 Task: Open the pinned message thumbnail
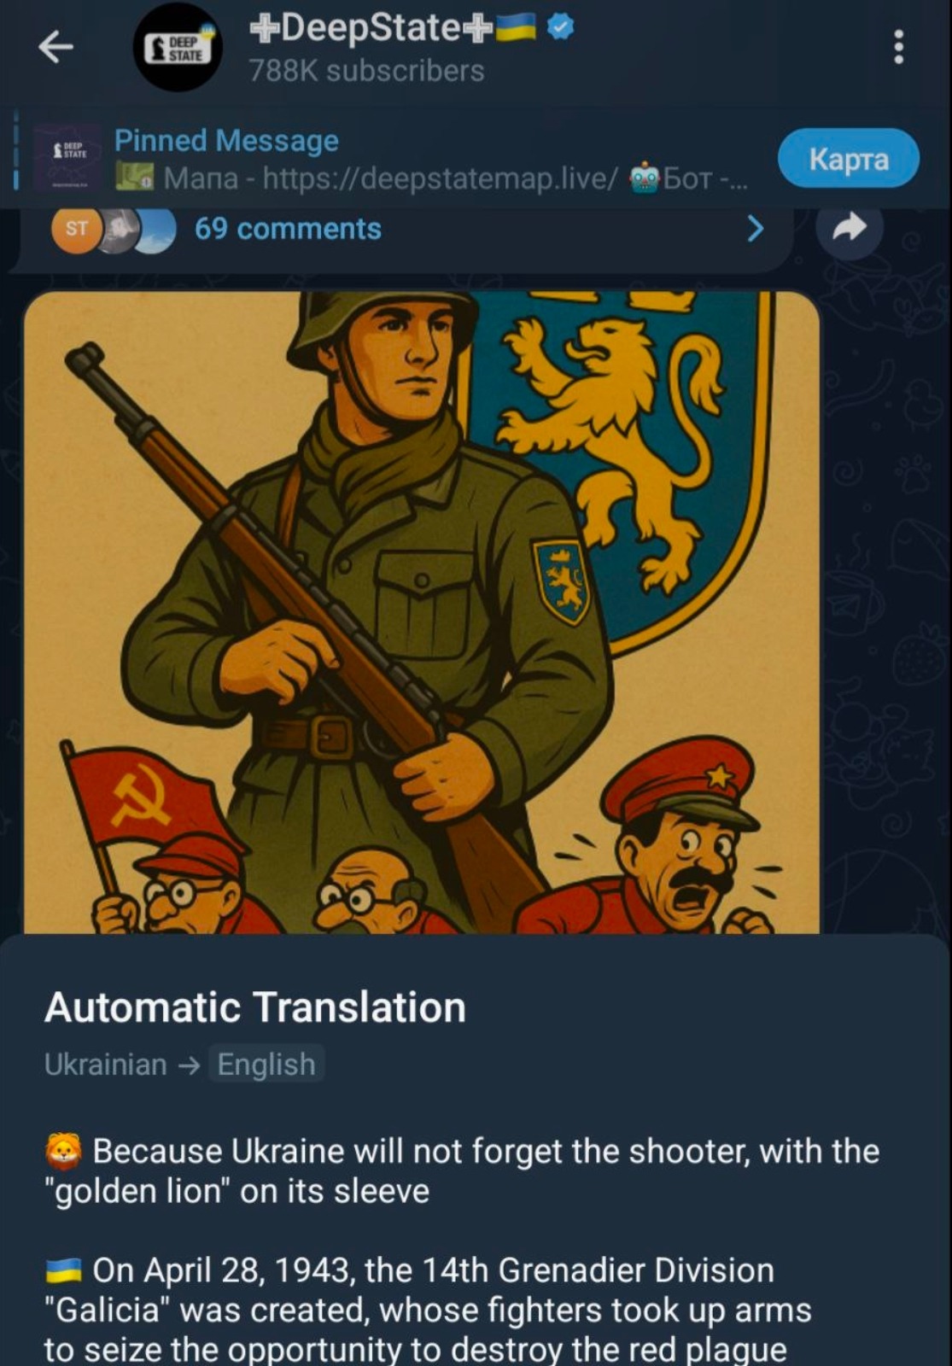67,157
